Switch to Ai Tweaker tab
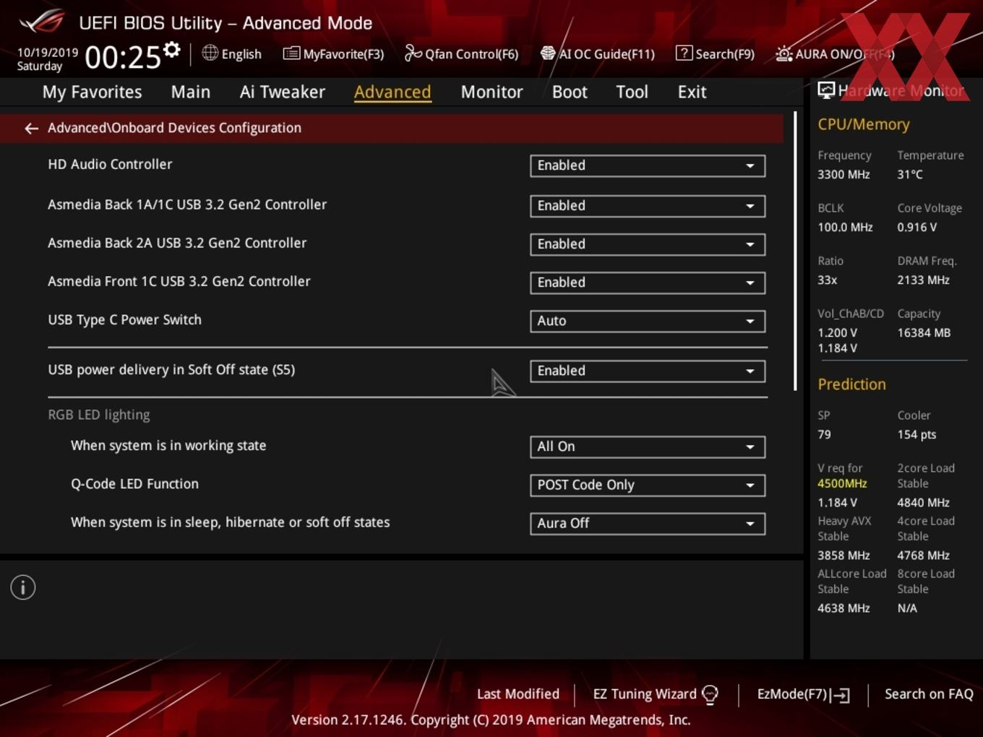The width and height of the screenshot is (983, 737). pyautogui.click(x=283, y=92)
